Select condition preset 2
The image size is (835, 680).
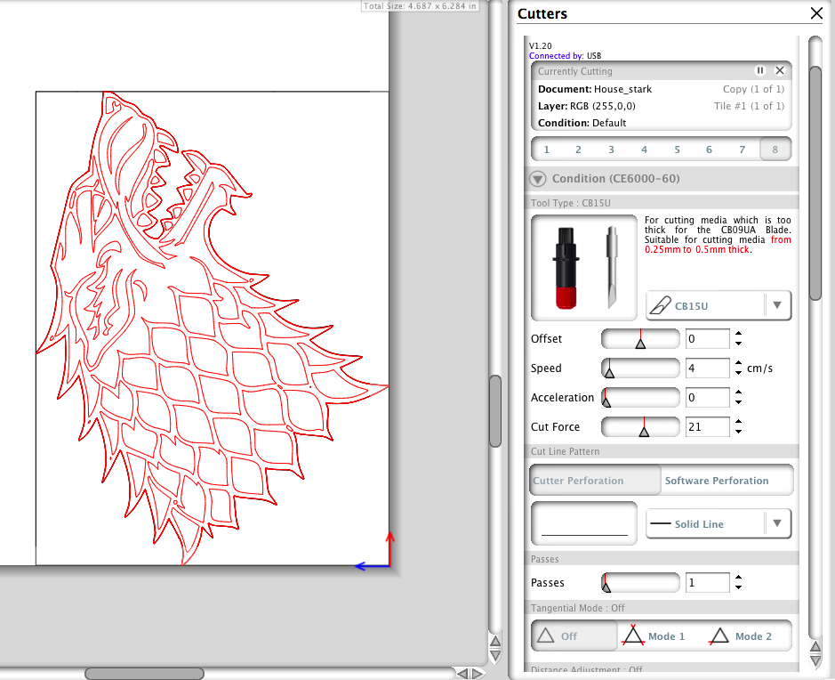pos(578,150)
